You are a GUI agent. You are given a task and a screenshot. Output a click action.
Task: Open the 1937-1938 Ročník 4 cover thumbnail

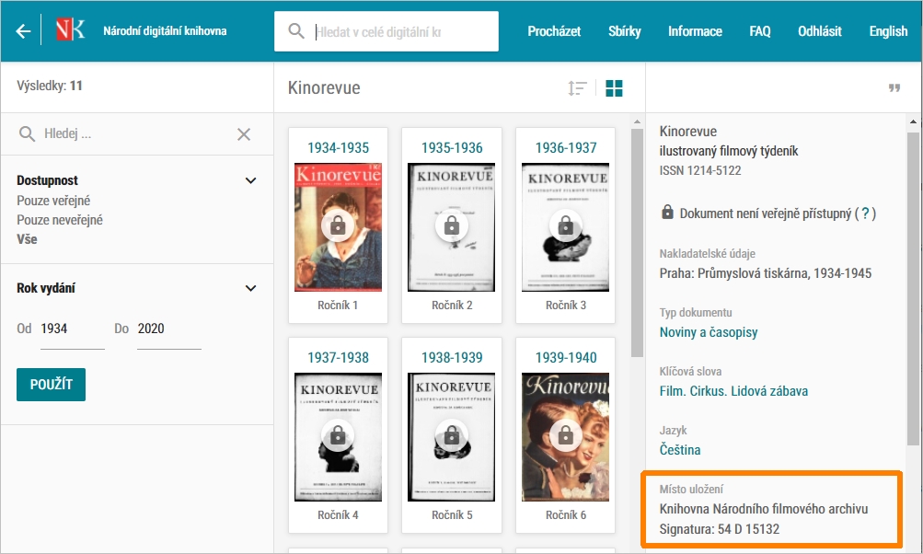(338, 437)
